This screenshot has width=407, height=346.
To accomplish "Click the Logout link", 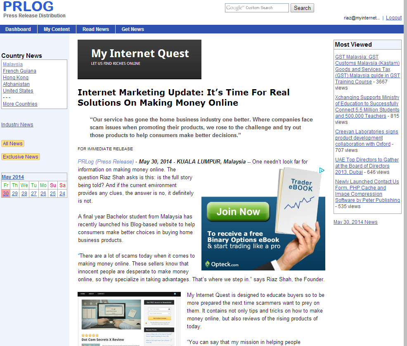I will pos(393,18).
